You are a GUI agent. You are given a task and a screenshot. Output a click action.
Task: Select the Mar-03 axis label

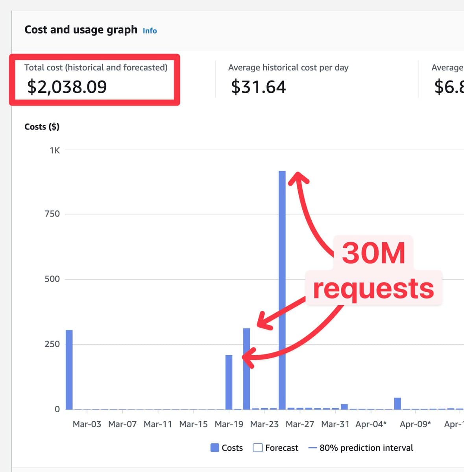pyautogui.click(x=87, y=424)
